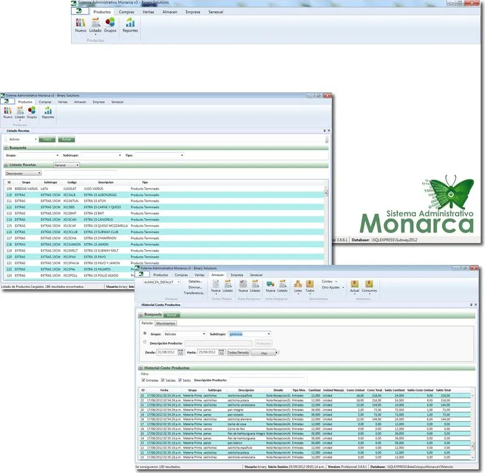Toggle the Saldo filter checkbox
485x473 pixels.
point(180,380)
